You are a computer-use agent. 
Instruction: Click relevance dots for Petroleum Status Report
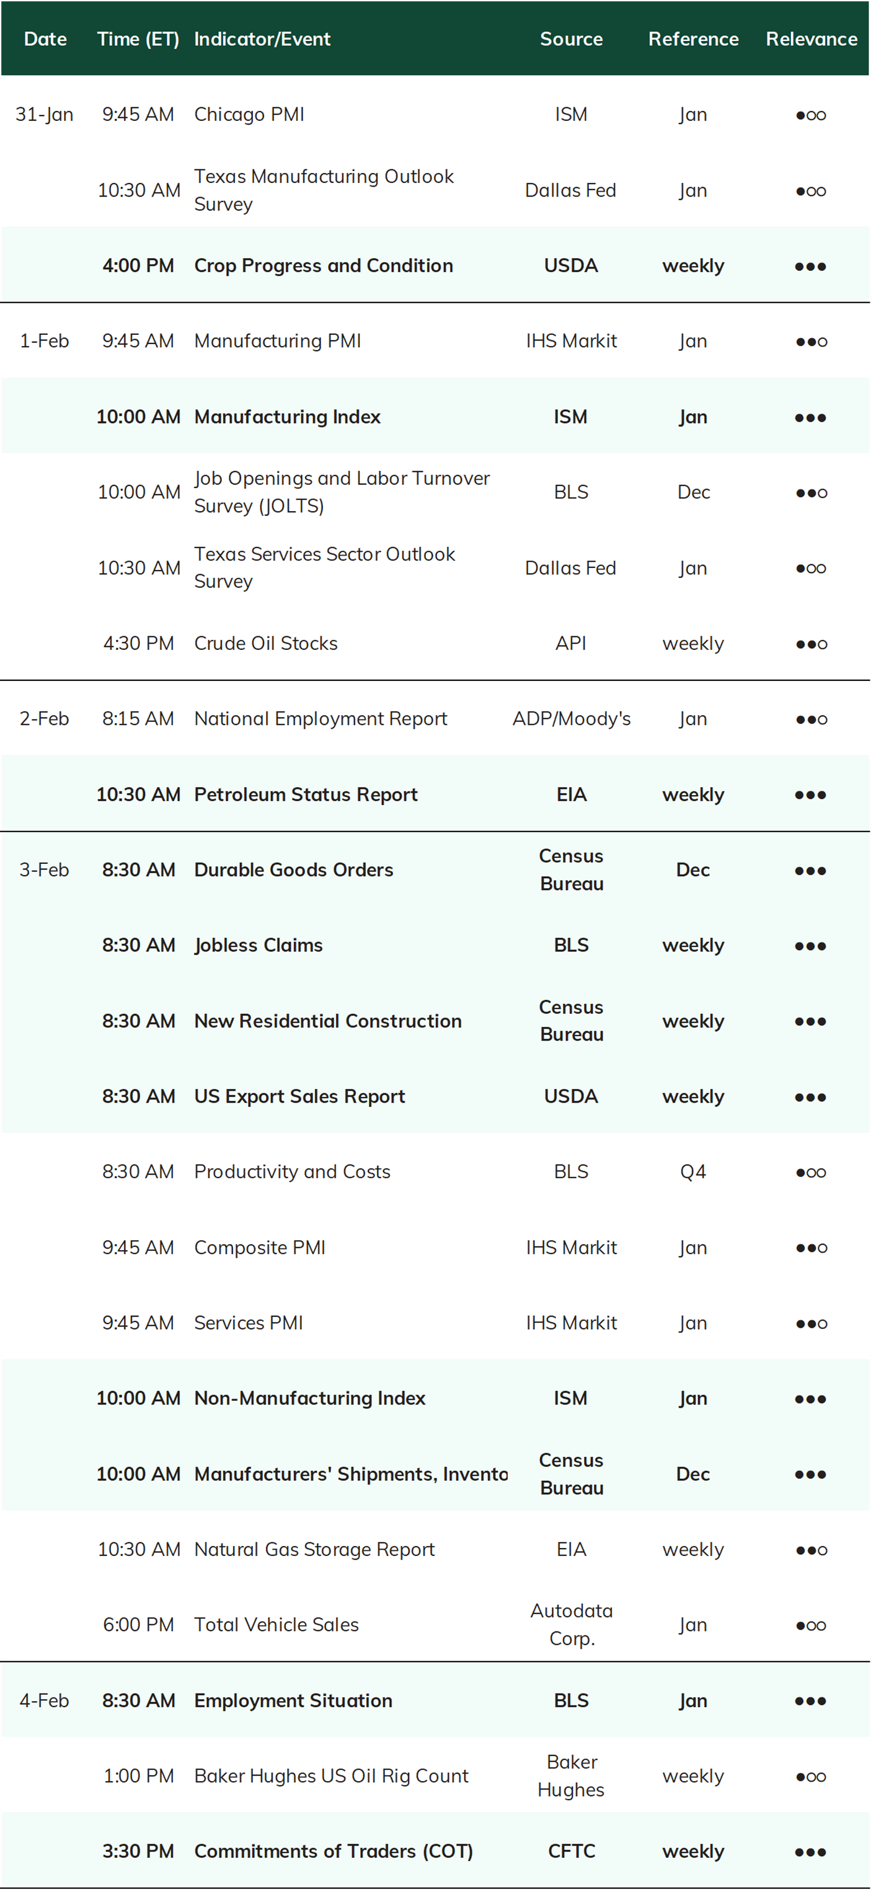pos(810,795)
